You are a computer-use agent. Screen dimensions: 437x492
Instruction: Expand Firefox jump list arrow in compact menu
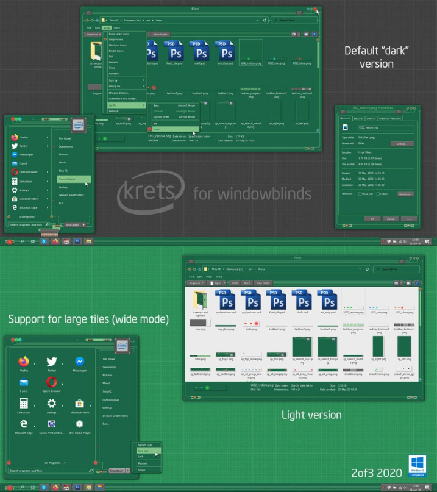[x=48, y=137]
